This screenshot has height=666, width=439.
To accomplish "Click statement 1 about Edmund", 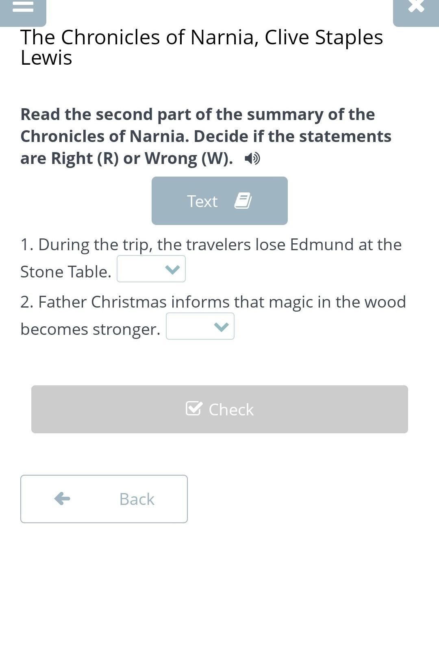I will (211, 245).
